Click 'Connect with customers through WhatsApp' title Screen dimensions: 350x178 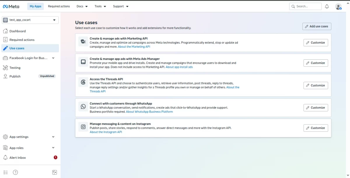coord(121,103)
